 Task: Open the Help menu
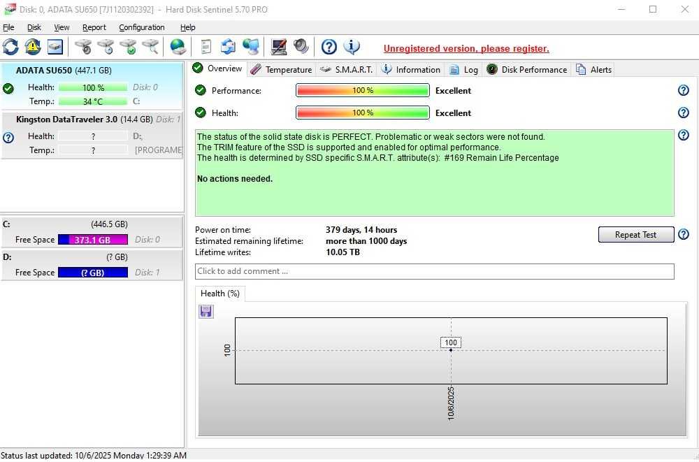(187, 28)
